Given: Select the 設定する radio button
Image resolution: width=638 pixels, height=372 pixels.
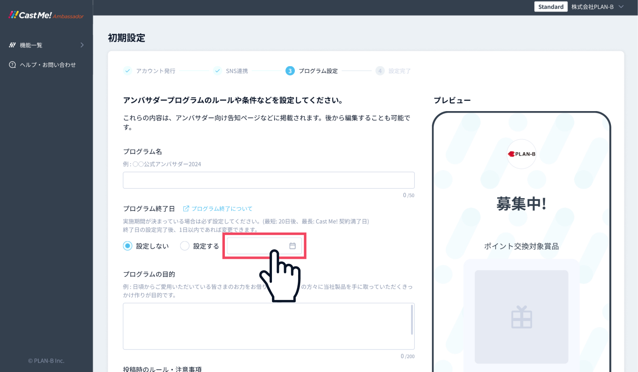Looking at the screenshot, I should pos(184,246).
